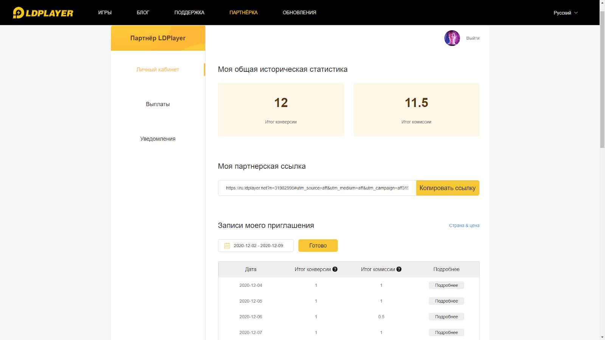Click Подробнее button for 2020-12-05 row
The width and height of the screenshot is (605, 340).
(446, 301)
